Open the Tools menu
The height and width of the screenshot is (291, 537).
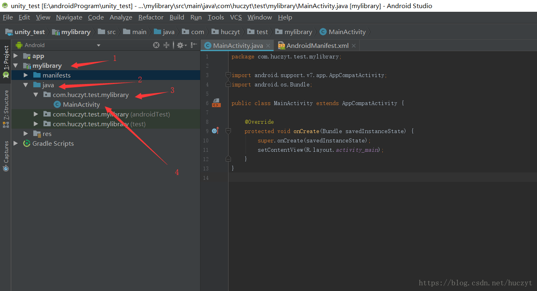216,17
